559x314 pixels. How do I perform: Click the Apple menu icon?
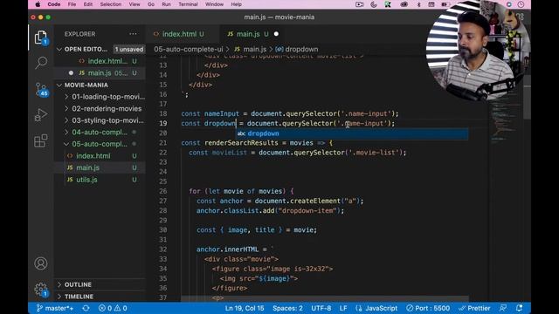pyautogui.click(x=38, y=4)
